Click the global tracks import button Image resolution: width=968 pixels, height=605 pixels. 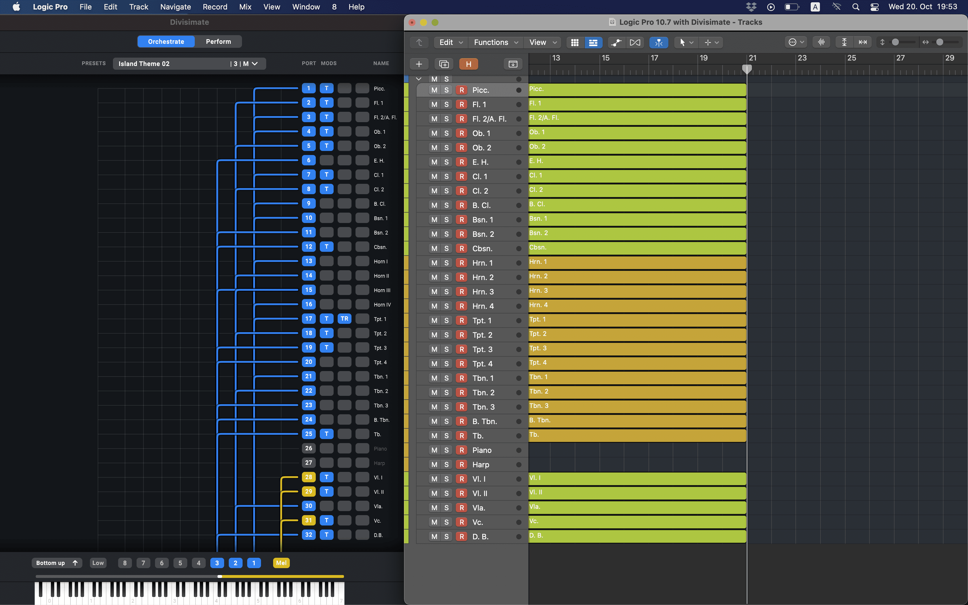[513, 64]
